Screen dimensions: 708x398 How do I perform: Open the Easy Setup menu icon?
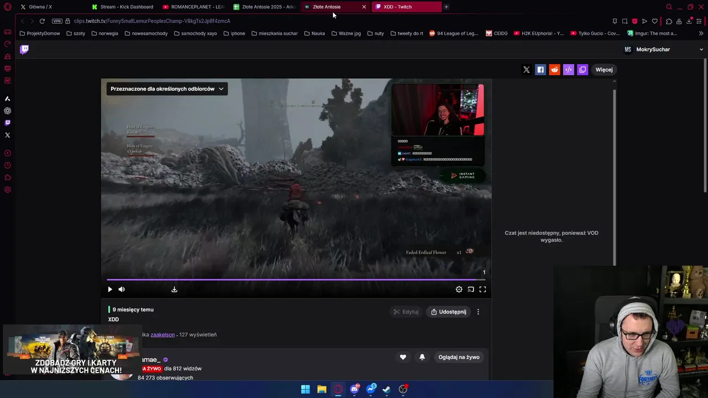coord(700,21)
